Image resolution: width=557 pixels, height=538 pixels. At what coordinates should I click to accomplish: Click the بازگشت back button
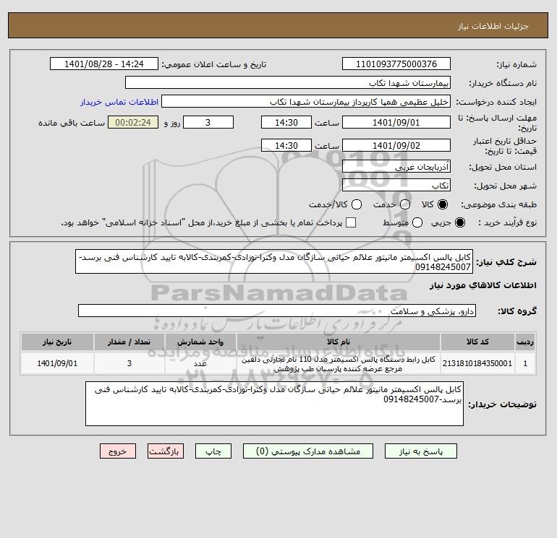click(x=166, y=451)
